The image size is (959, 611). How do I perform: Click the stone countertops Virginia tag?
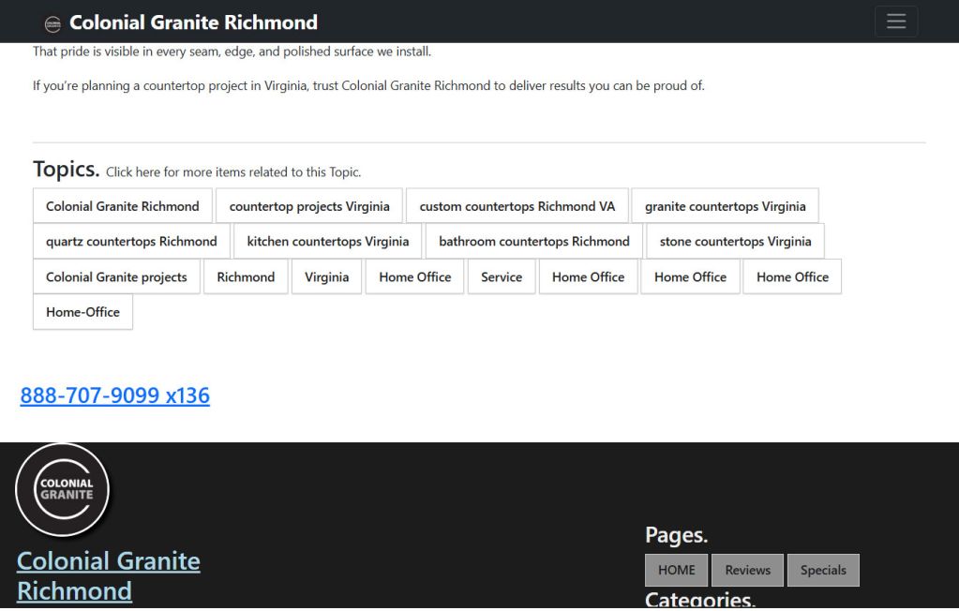pos(735,241)
